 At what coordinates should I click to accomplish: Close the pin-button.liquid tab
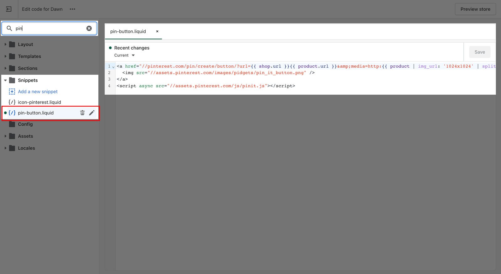coord(157,31)
